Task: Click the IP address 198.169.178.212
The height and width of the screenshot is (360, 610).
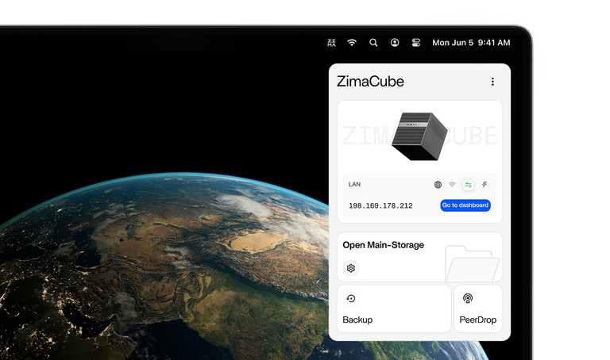Action: pos(380,206)
